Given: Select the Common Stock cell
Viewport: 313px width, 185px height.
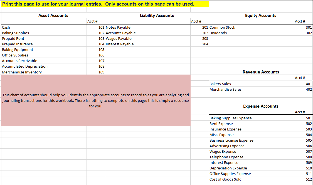Looking at the screenshot, I should [x=252, y=27].
